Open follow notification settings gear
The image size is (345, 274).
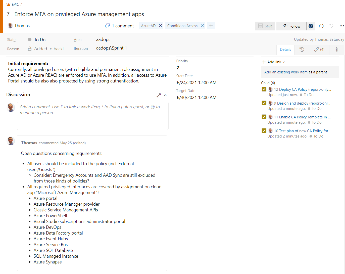pos(311,26)
